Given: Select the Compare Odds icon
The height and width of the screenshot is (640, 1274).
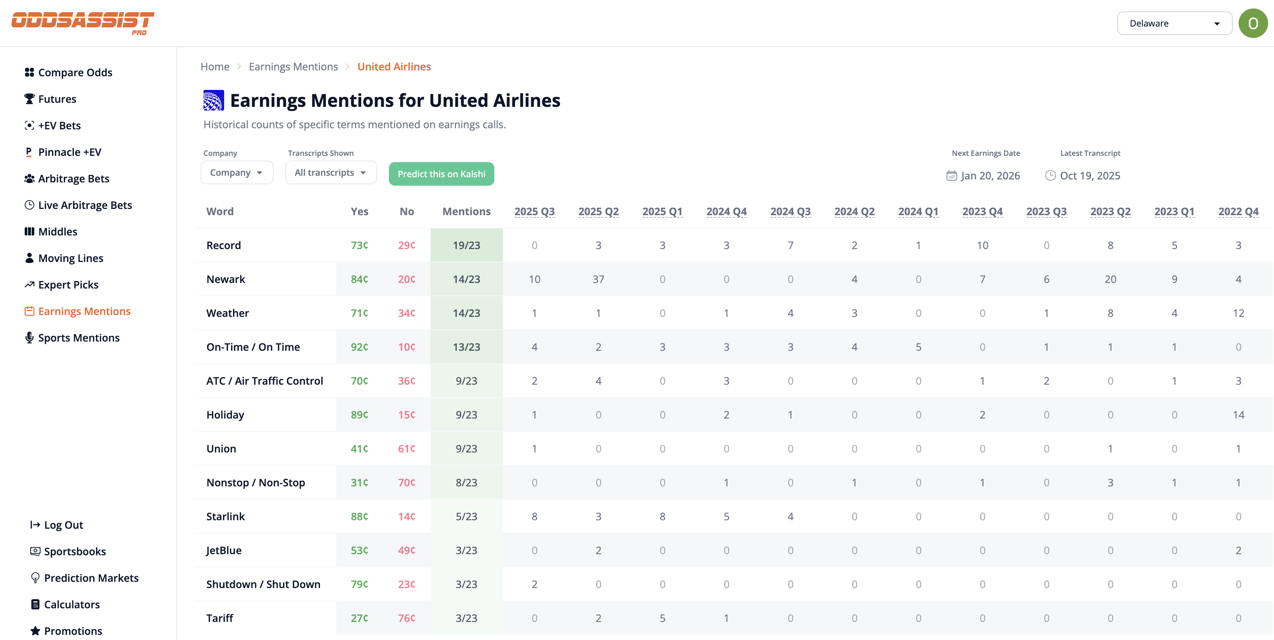Looking at the screenshot, I should point(29,72).
